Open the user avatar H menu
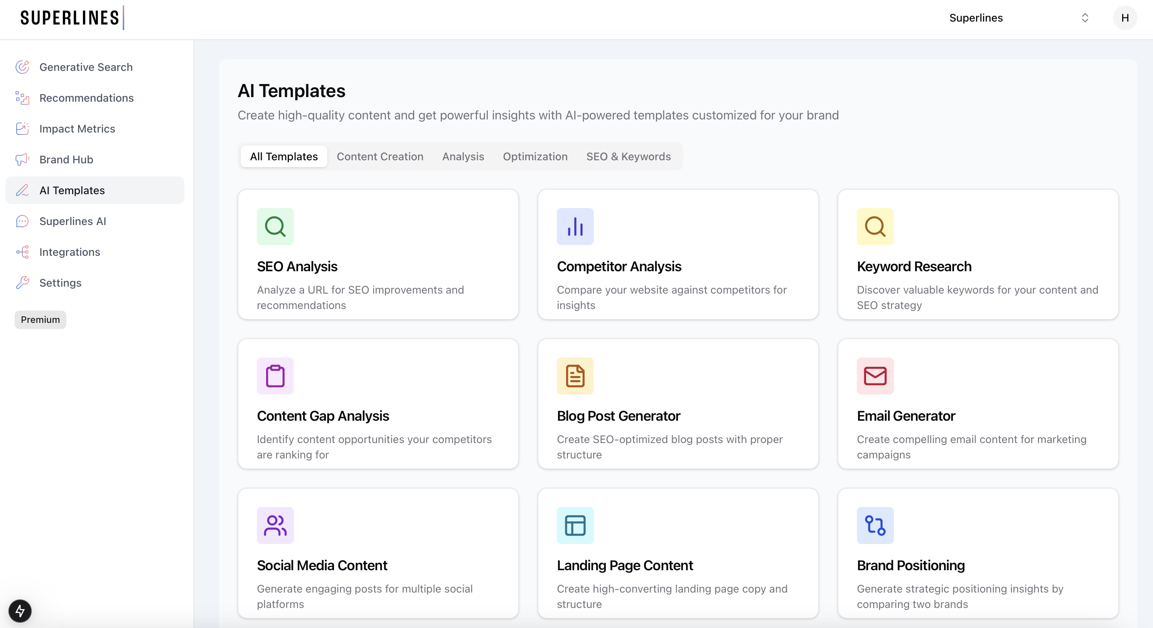This screenshot has width=1153, height=628. coord(1124,18)
